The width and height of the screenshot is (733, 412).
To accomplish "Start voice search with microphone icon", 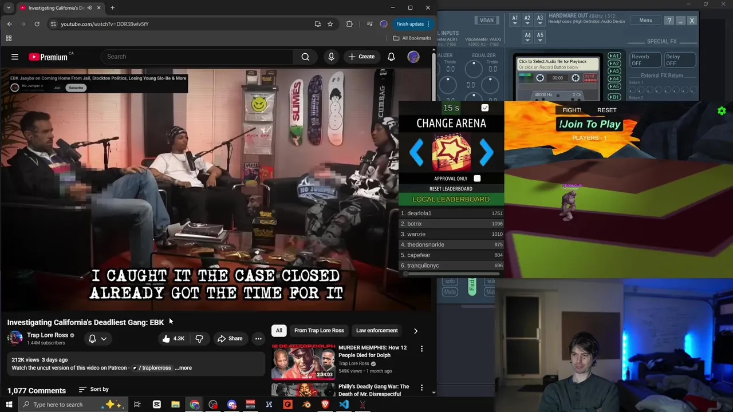I will 331,57.
